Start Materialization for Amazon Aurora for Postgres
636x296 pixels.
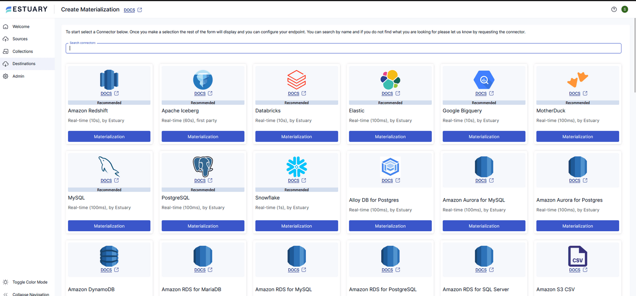578,226
